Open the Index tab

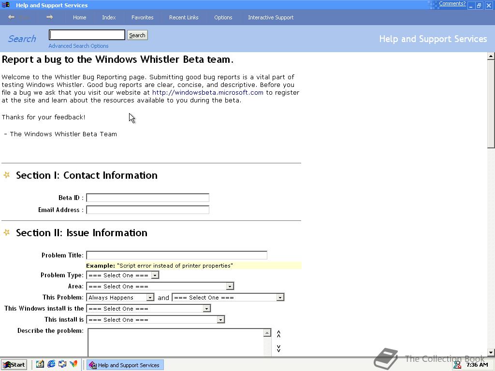click(109, 17)
